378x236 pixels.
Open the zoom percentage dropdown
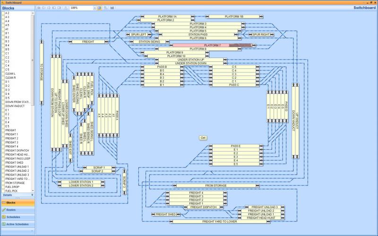coord(94,8)
